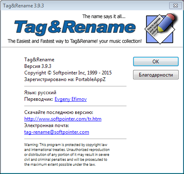The image size is (184, 174).
Task: Open the Evgeny Efimov translator link
Action: 71,99
